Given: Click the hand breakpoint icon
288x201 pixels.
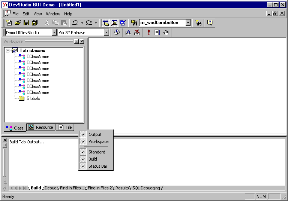Looking at the screenshot, I should [166, 33].
